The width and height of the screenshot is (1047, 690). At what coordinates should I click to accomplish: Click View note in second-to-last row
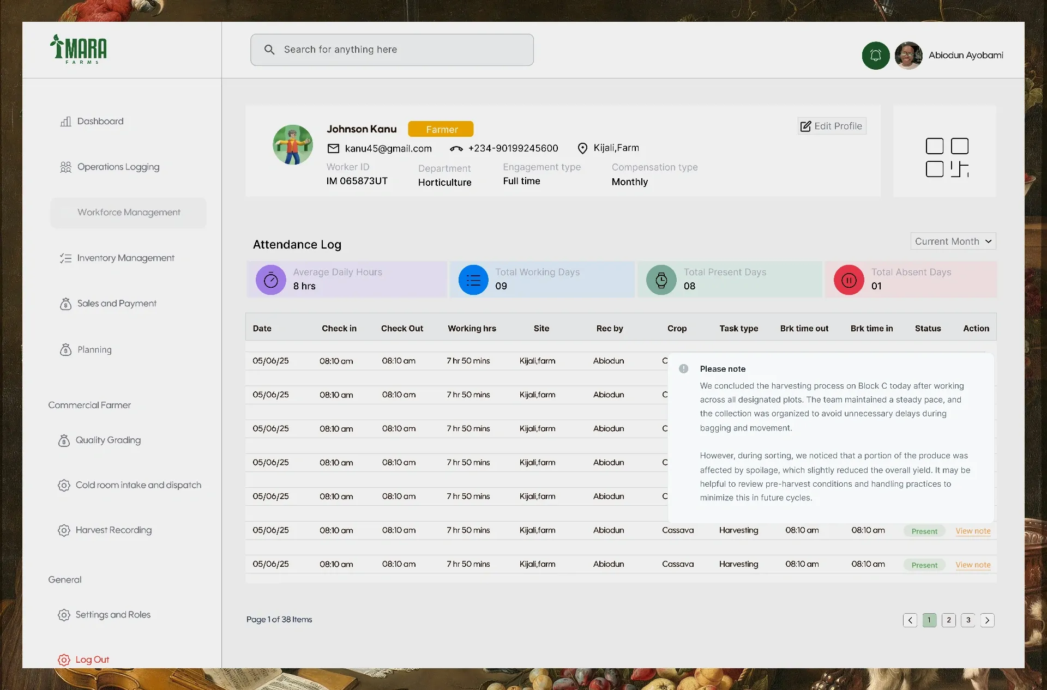[x=973, y=531]
